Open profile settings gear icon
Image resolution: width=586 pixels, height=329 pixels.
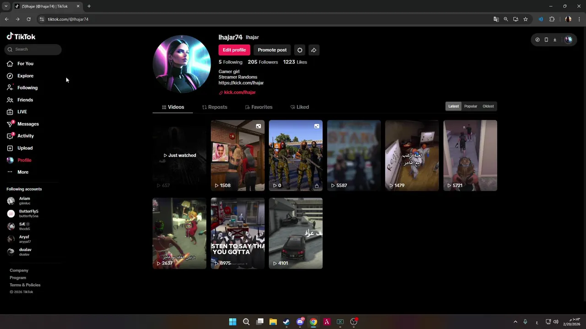[300, 50]
